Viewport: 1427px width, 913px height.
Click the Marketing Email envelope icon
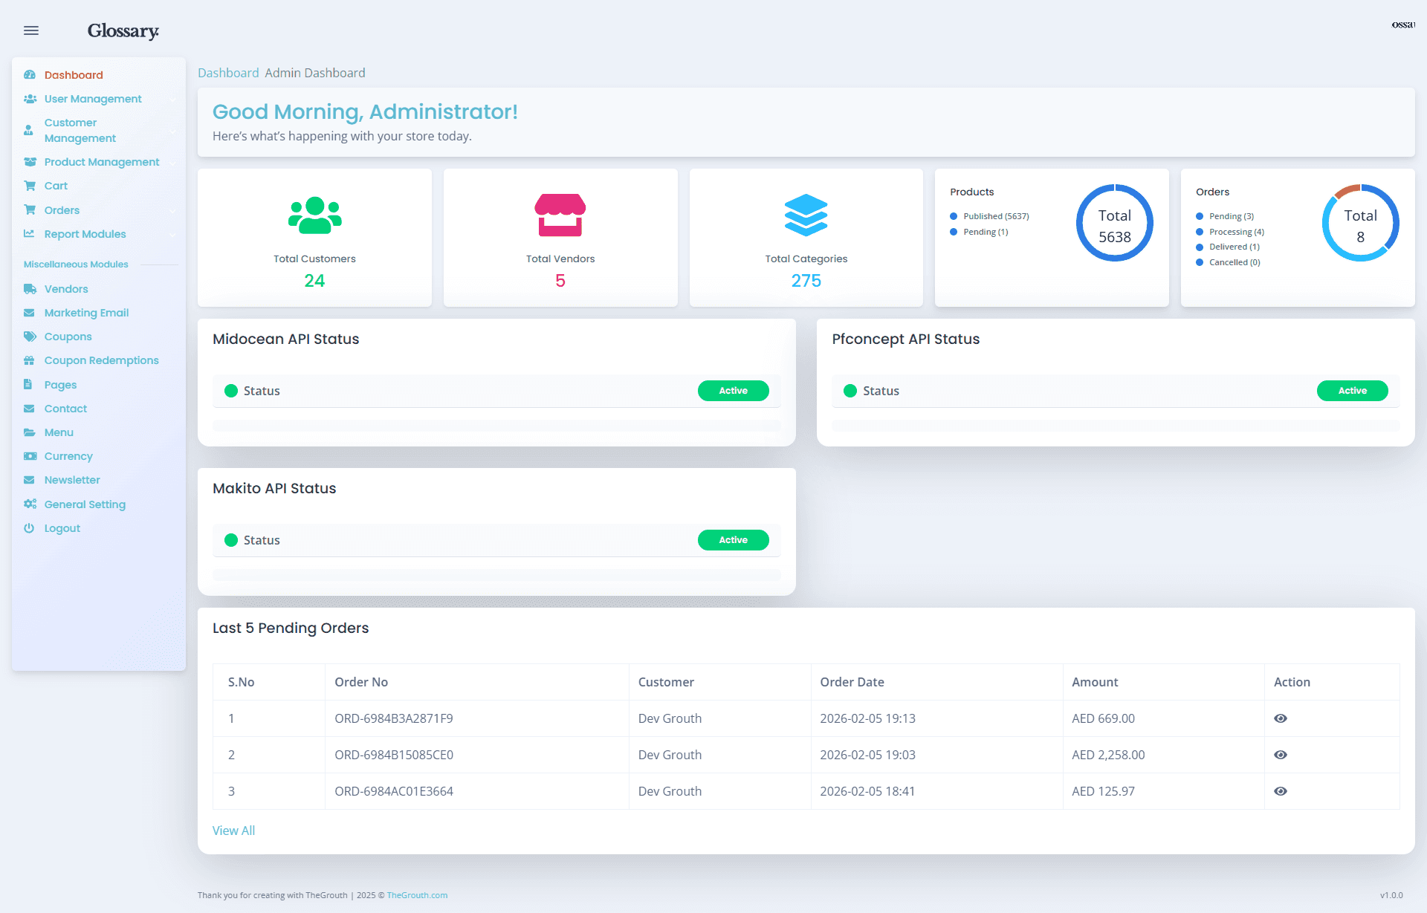[x=30, y=313]
